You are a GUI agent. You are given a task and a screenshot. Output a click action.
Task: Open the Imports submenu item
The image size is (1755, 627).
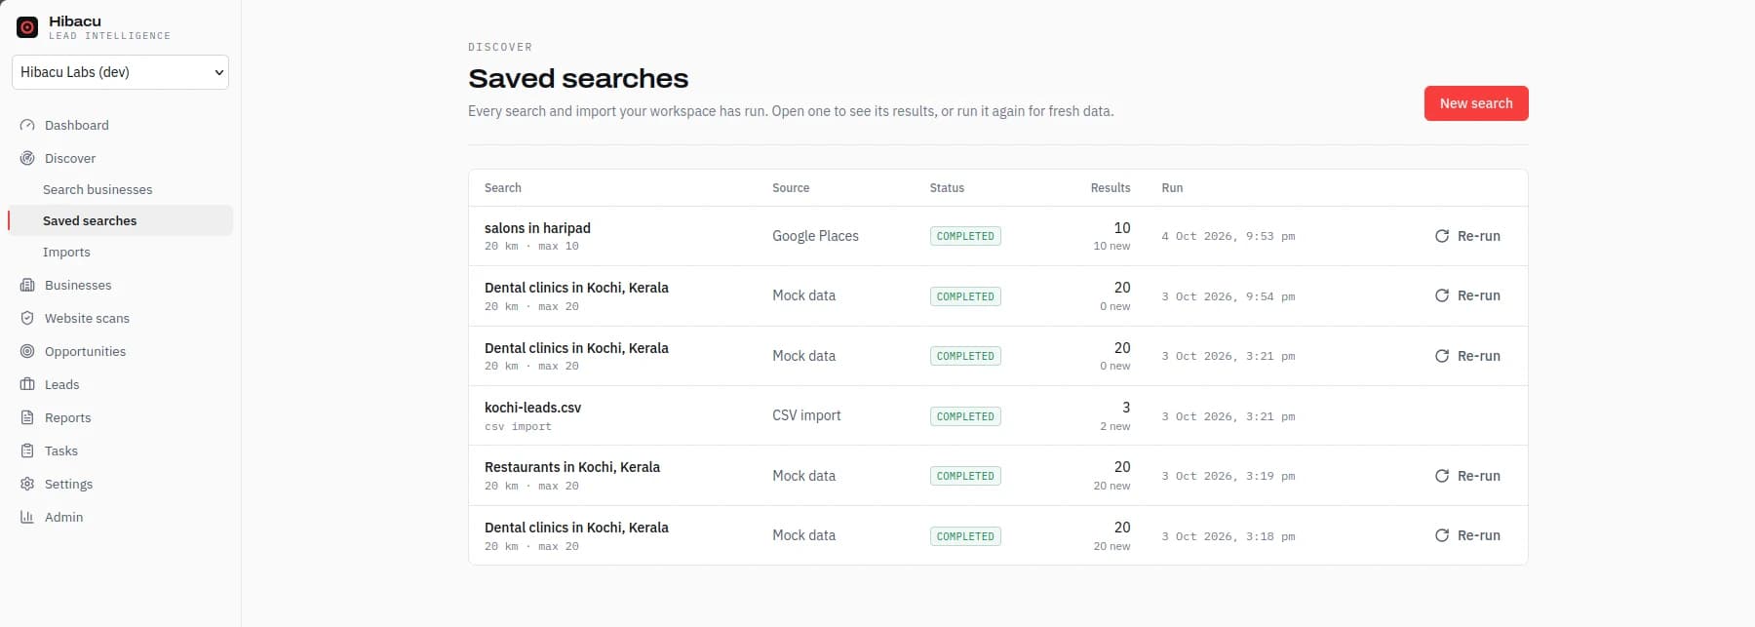66,252
